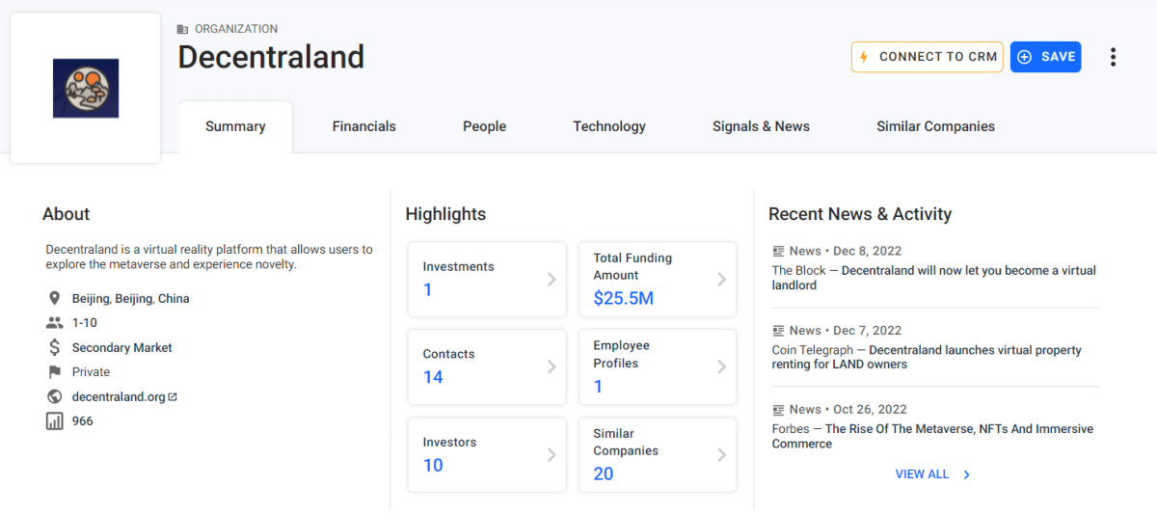This screenshot has width=1157, height=515.
Task: Click the plus circle icon on Save
Action: point(1025,57)
